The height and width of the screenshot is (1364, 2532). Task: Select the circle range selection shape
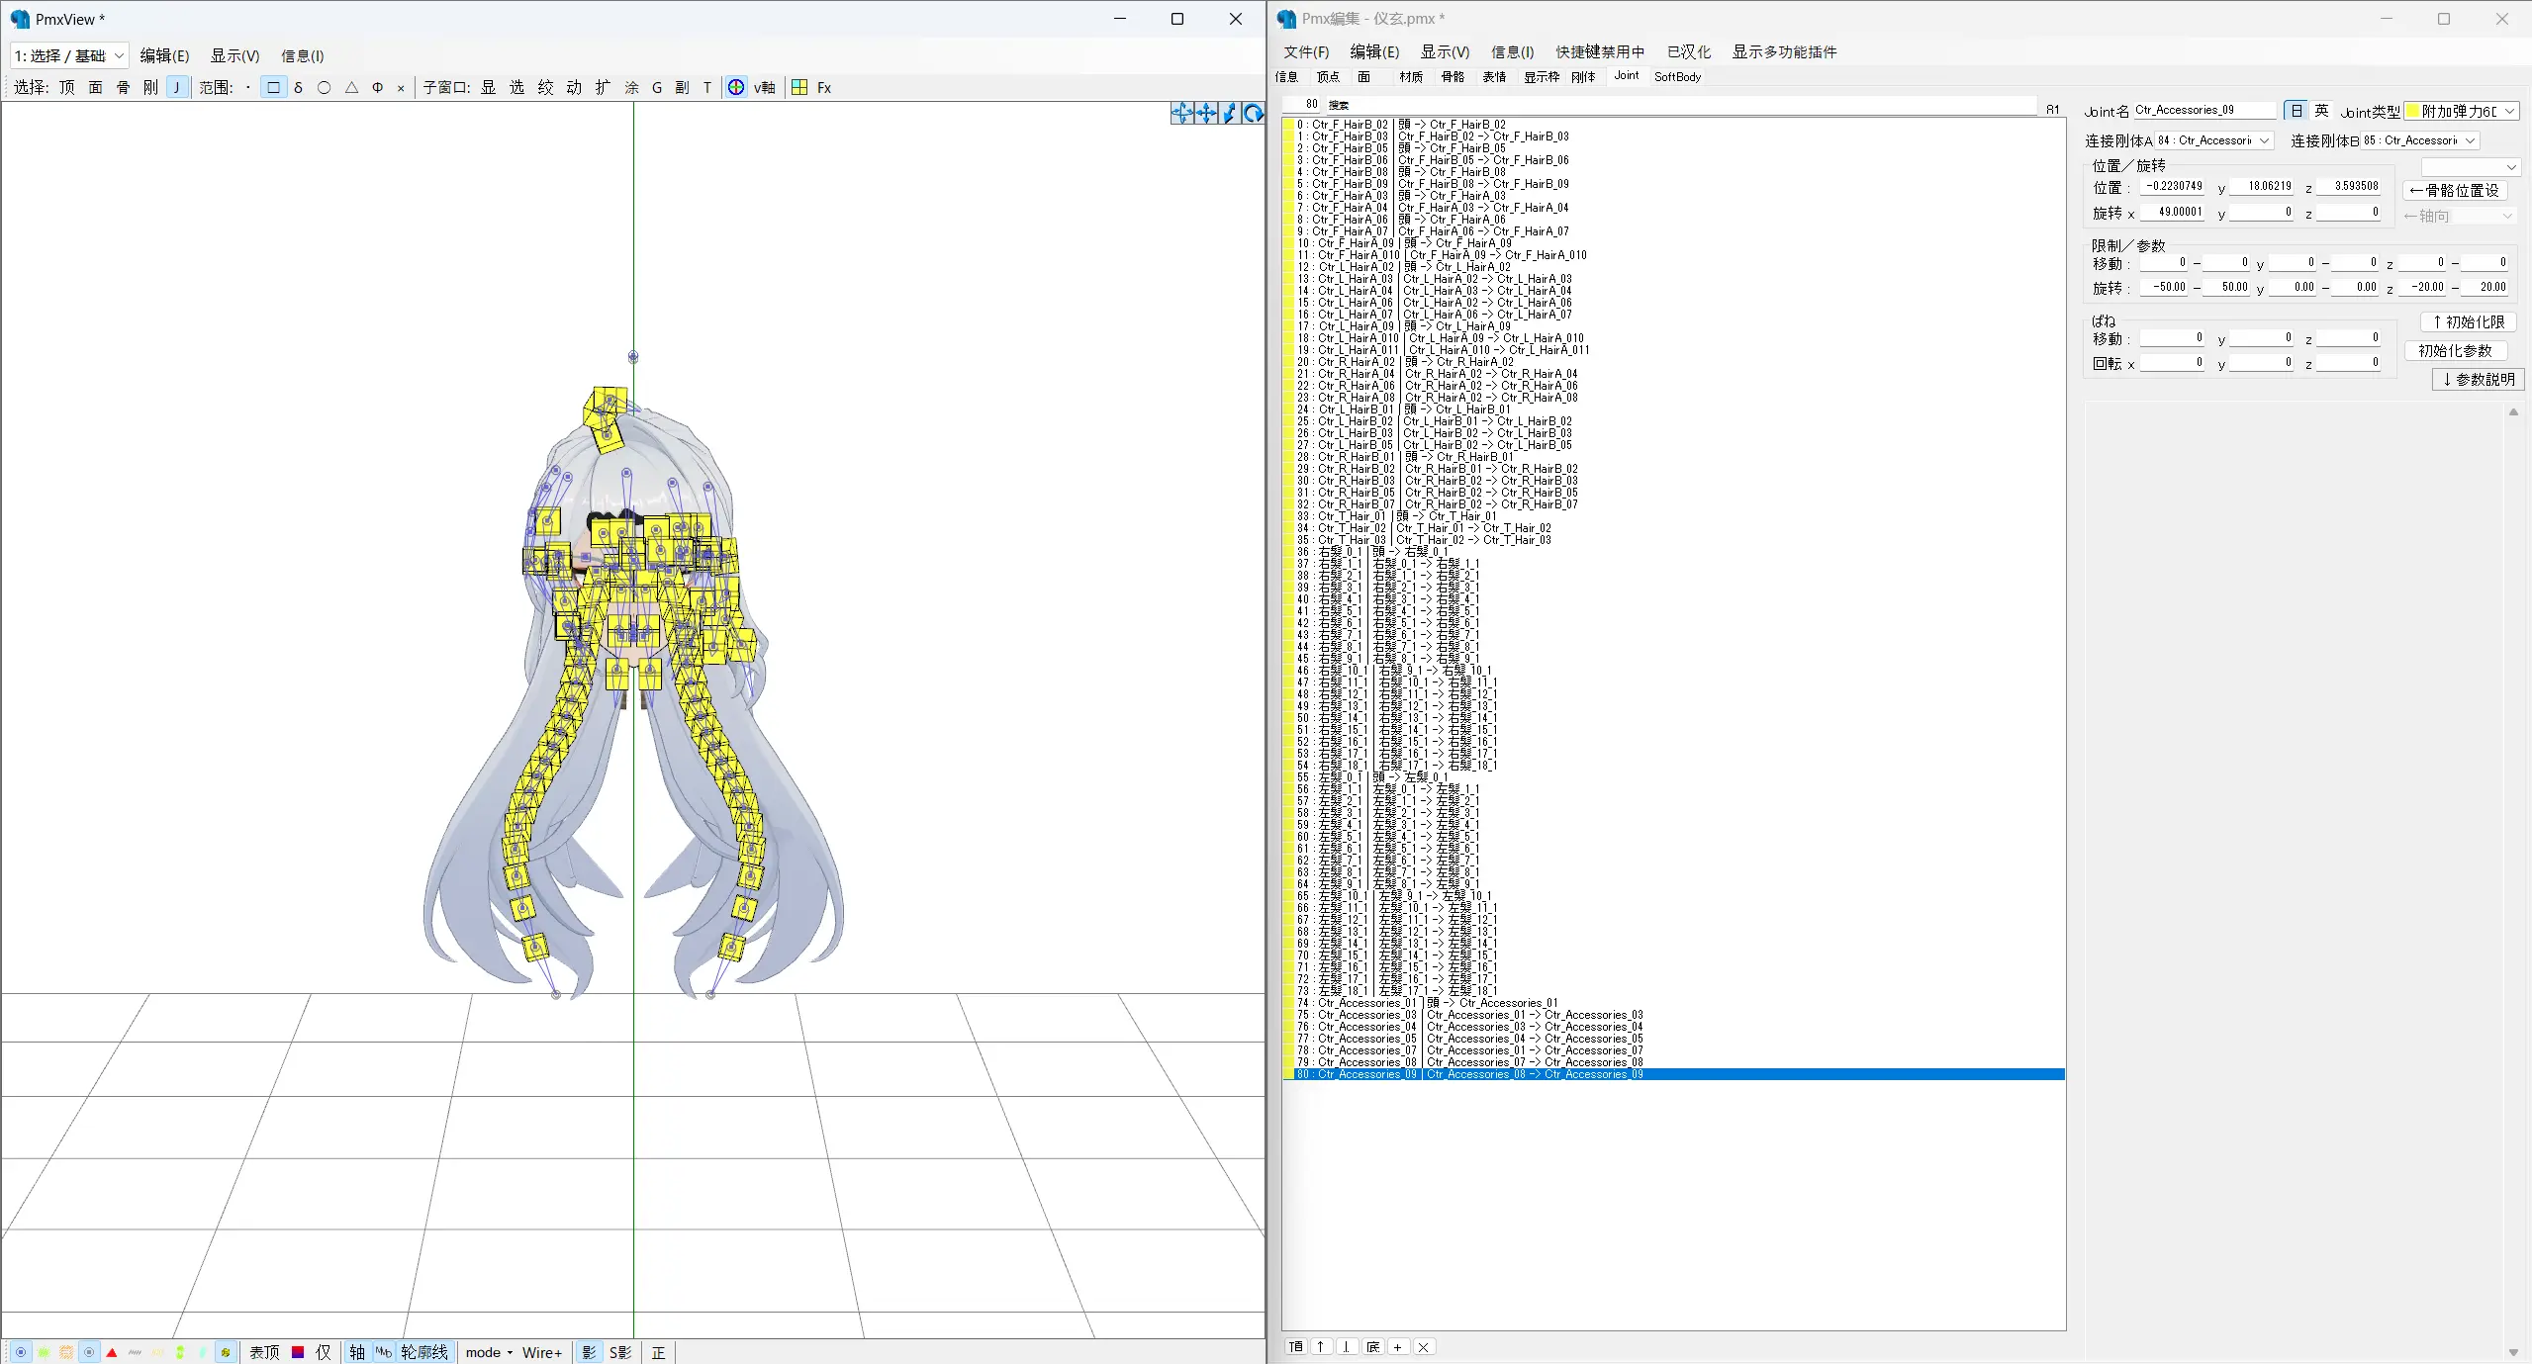(324, 88)
